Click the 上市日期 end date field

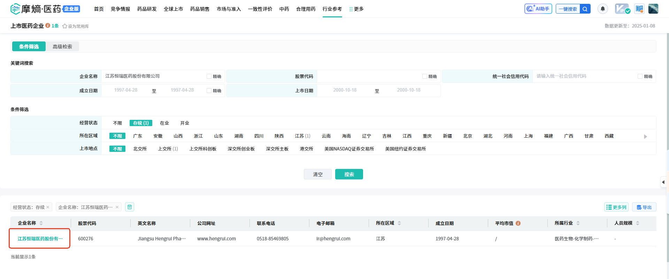click(x=409, y=90)
